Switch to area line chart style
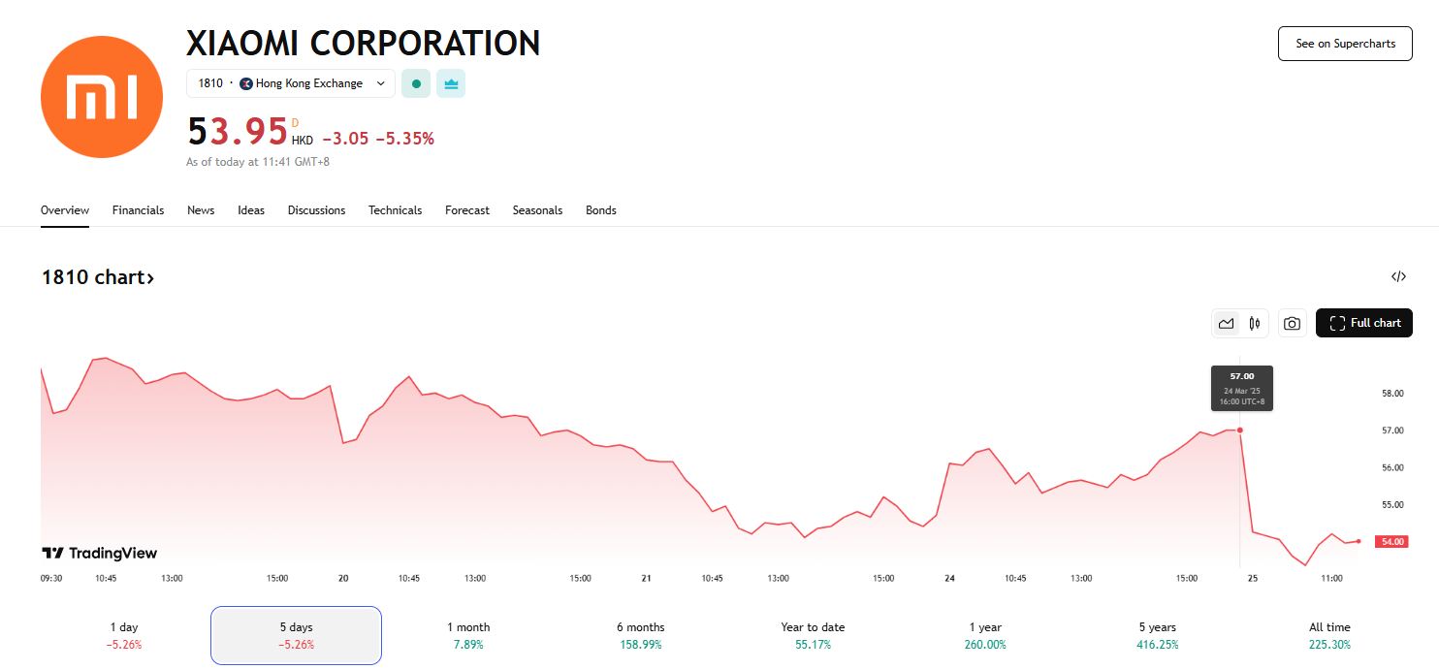1439x670 pixels. [1227, 324]
